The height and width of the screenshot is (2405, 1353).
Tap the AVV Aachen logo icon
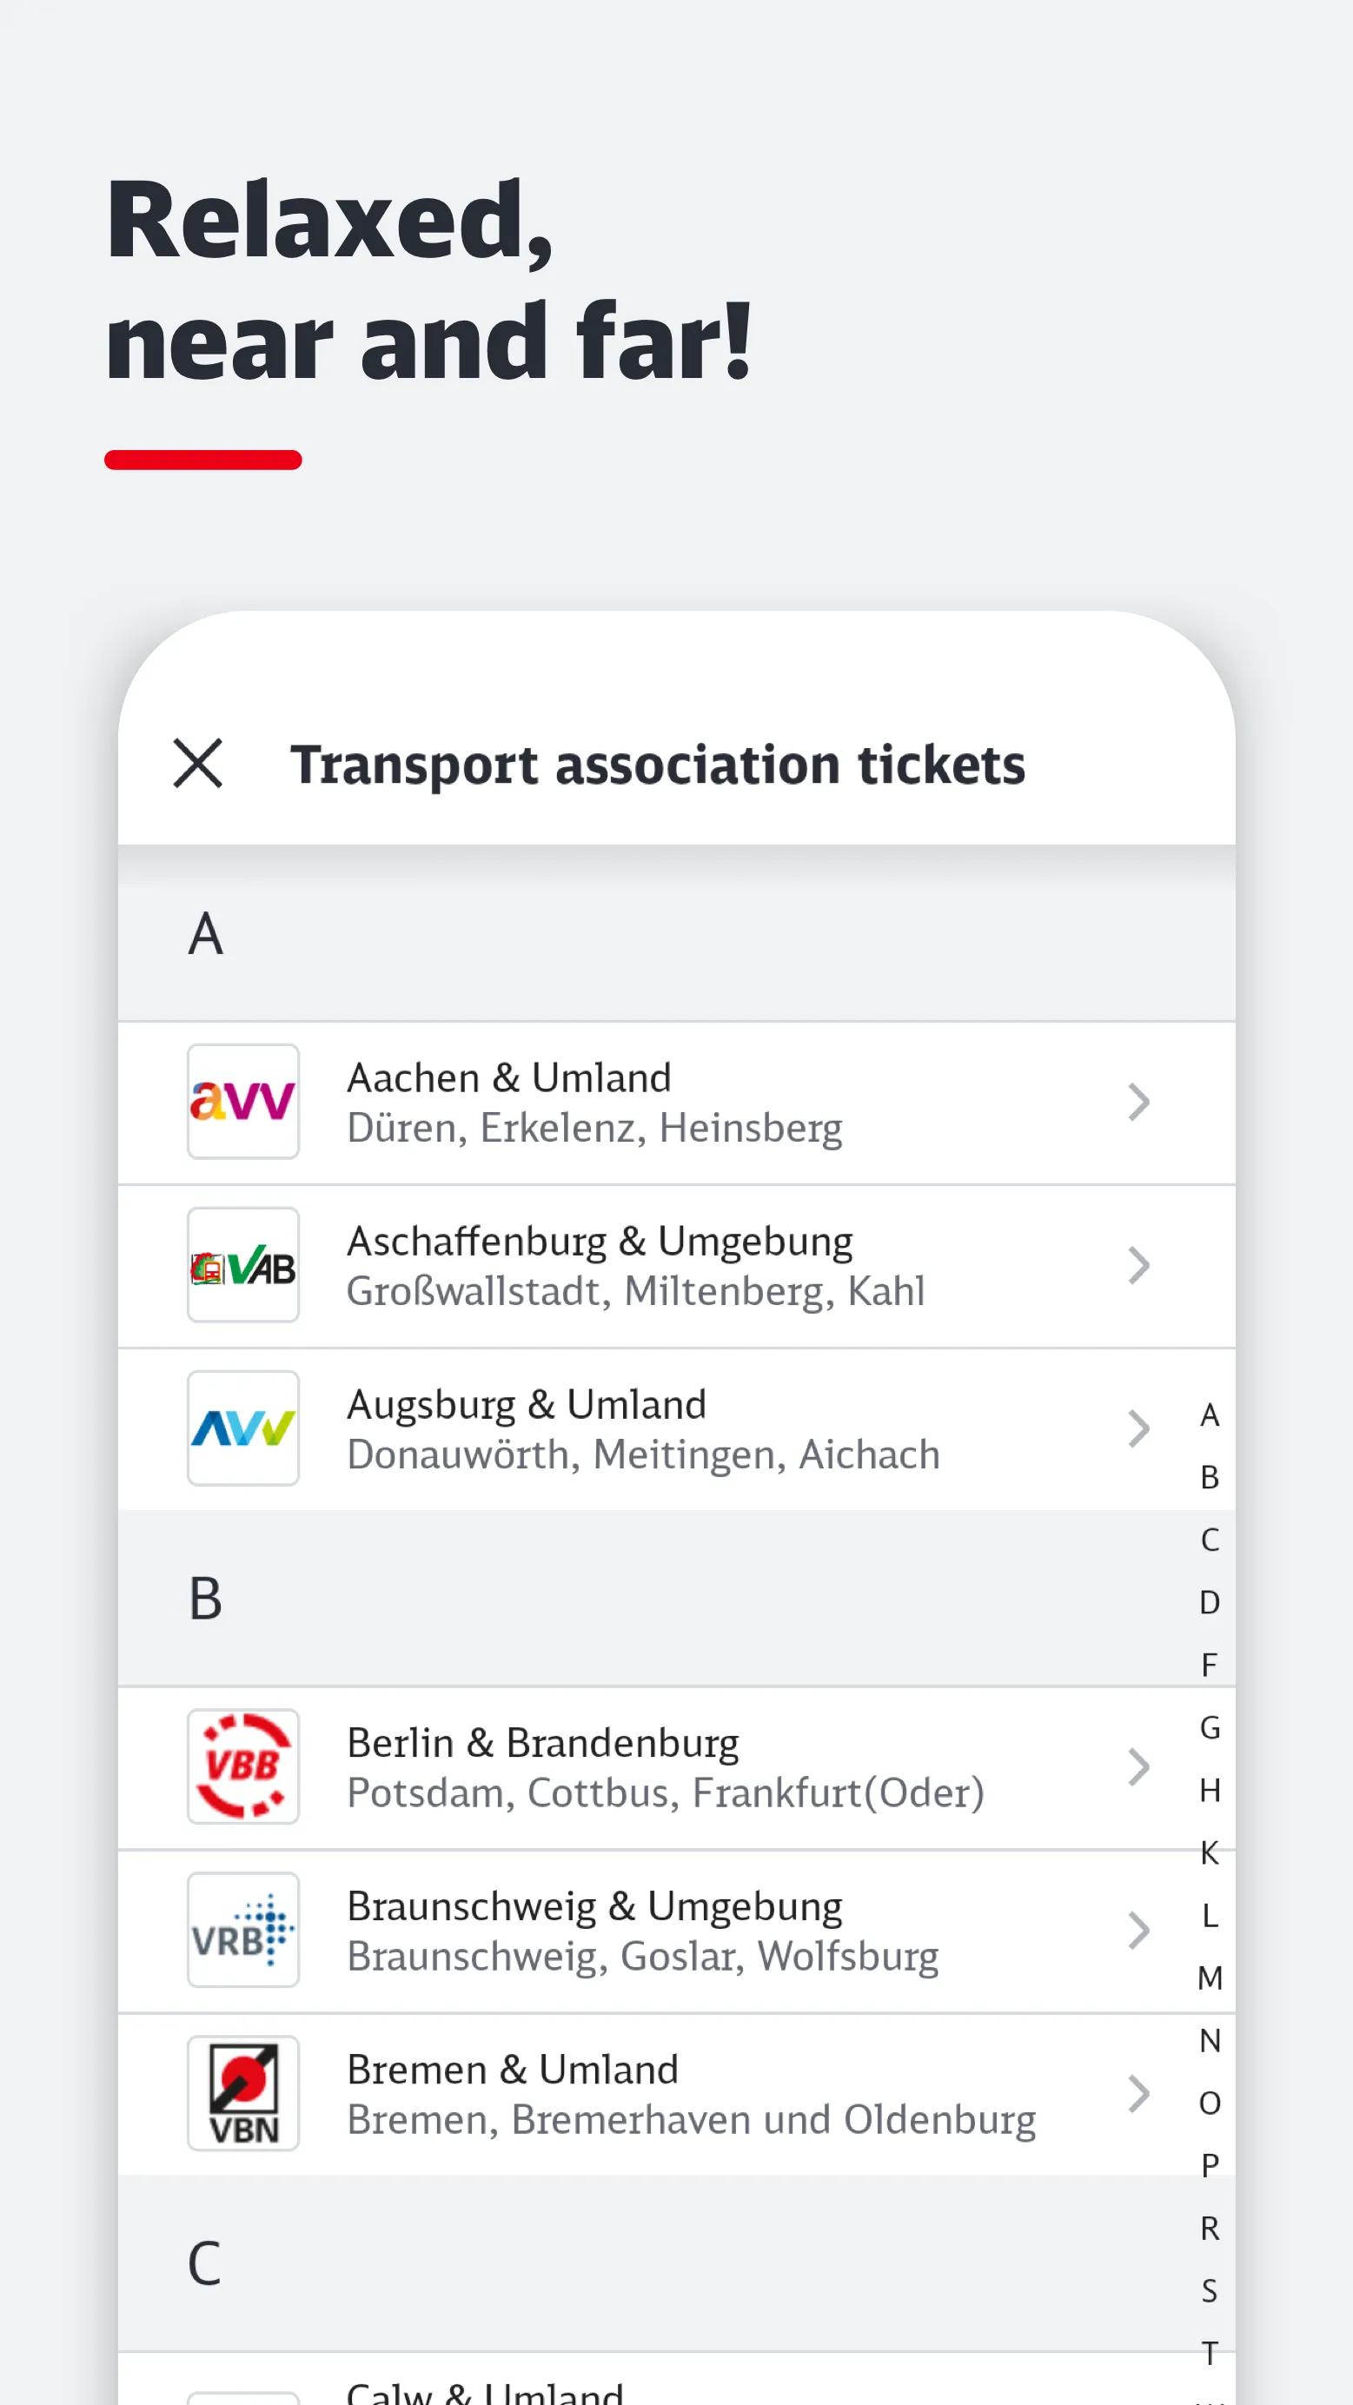[242, 1102]
